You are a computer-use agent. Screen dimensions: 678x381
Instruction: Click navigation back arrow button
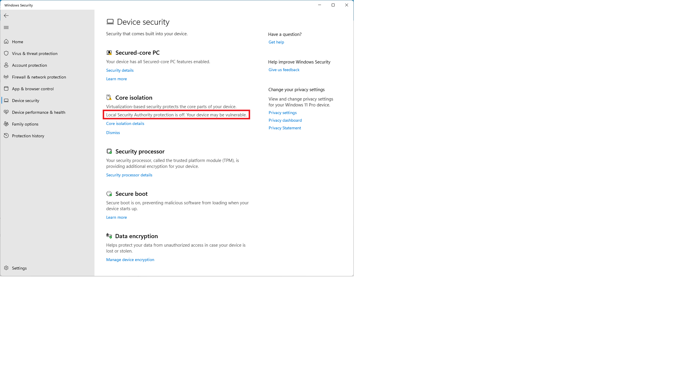coord(6,15)
